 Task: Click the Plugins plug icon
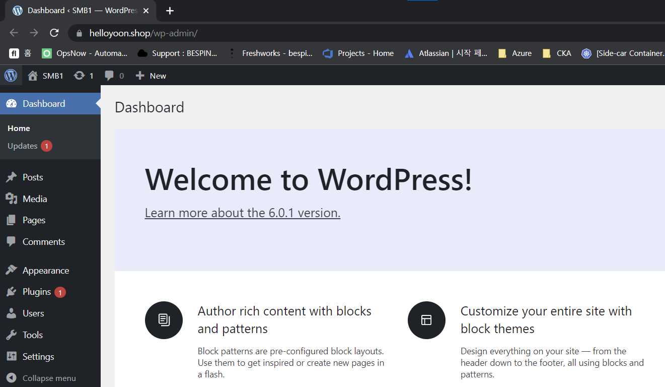(11, 292)
